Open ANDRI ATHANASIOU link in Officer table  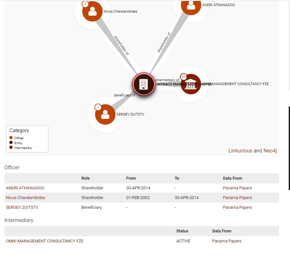pyautogui.click(x=25, y=188)
